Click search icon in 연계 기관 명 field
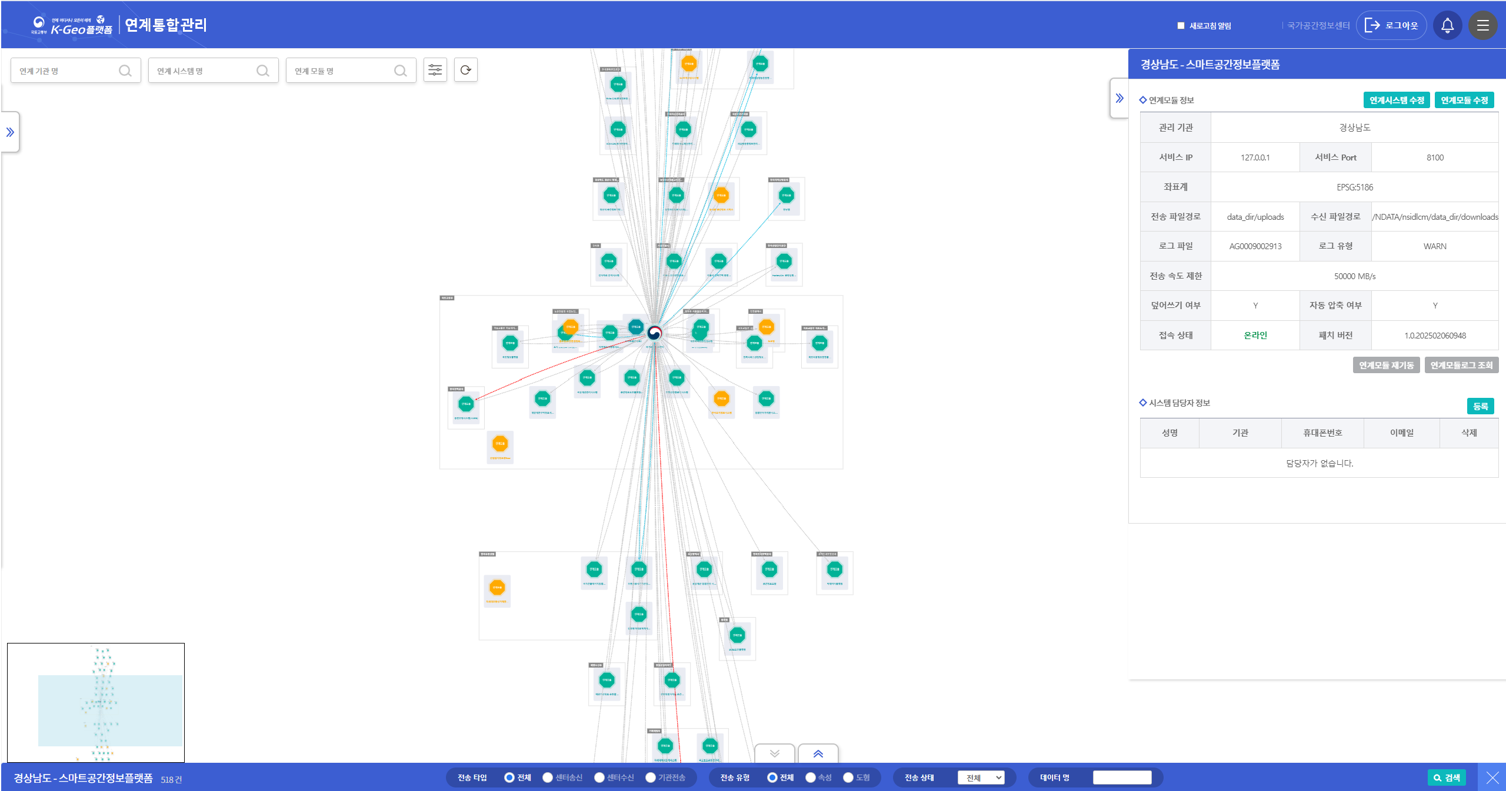1506x791 pixels. (125, 71)
